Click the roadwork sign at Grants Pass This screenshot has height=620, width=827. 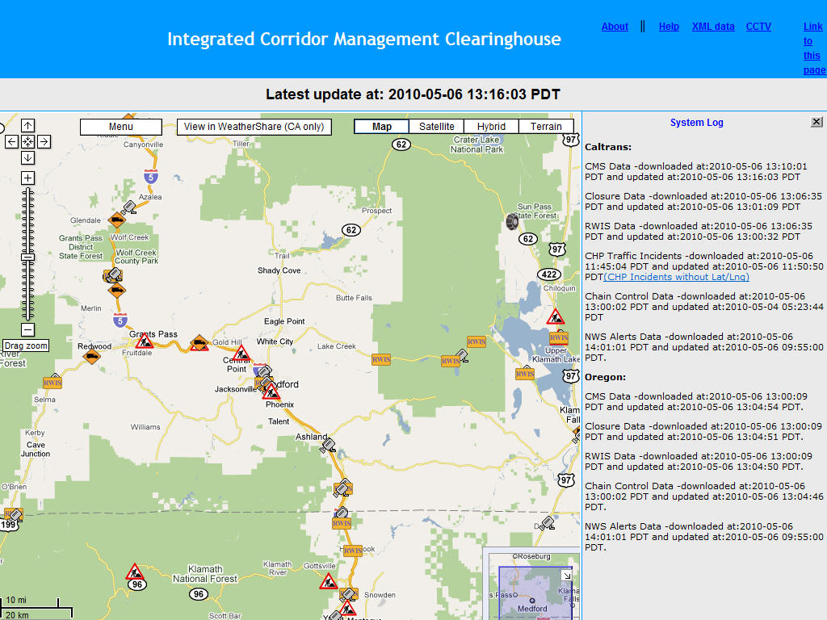click(x=145, y=341)
